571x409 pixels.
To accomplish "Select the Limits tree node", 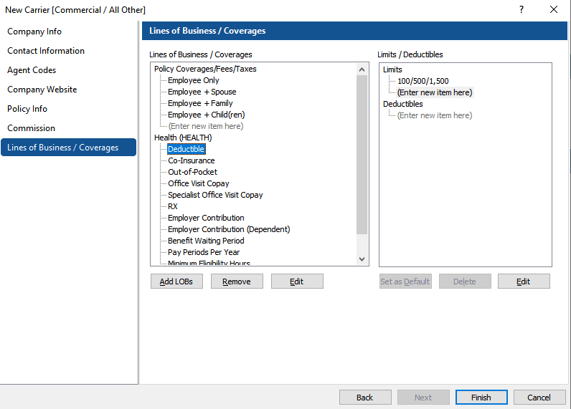I will pyautogui.click(x=392, y=69).
